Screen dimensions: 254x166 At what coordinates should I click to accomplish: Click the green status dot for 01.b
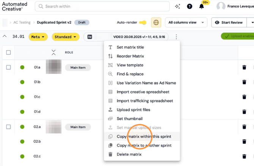pos(22,82)
